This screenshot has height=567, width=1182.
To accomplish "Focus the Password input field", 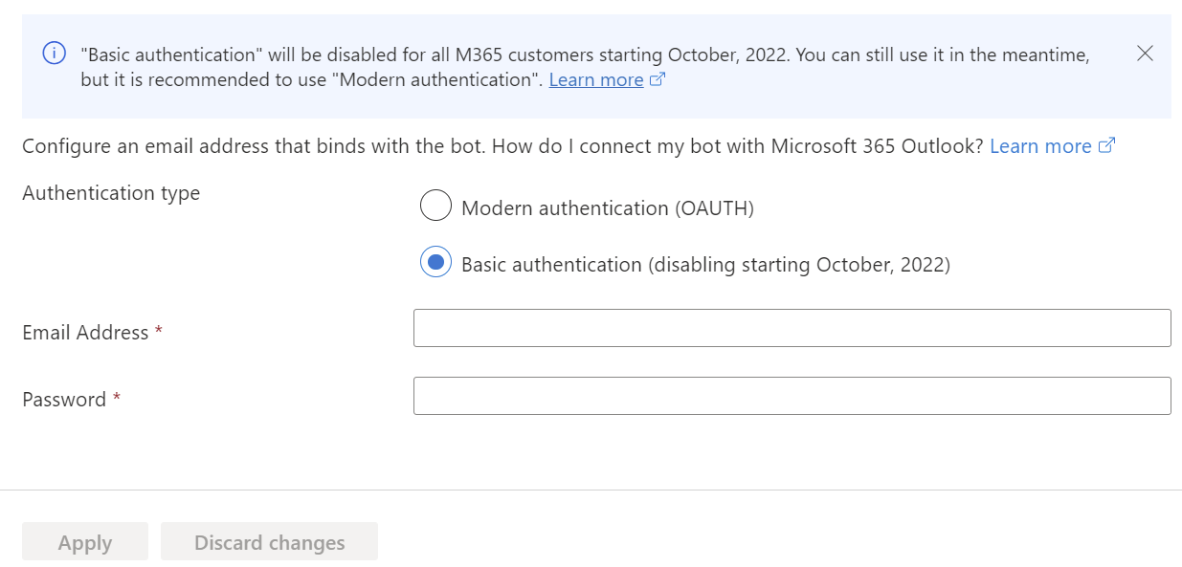I will click(x=792, y=395).
